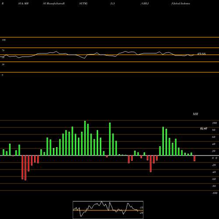Image resolution: width=219 pixels, height=219 pixels.
Task: Click the 20 tick on MR axis
Action: click(x=213, y=151)
